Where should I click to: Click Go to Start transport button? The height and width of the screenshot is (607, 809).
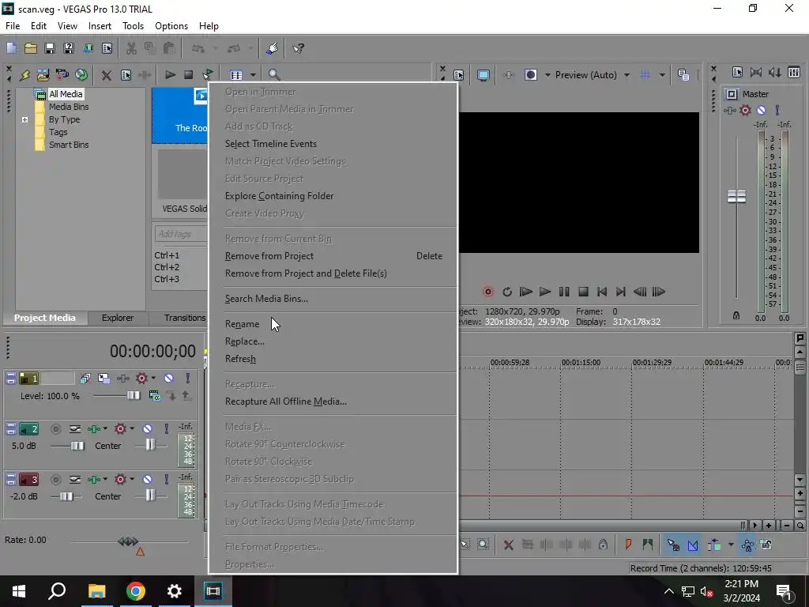click(601, 292)
